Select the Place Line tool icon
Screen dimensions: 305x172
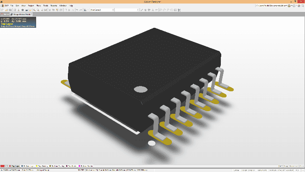(x=141, y=10)
